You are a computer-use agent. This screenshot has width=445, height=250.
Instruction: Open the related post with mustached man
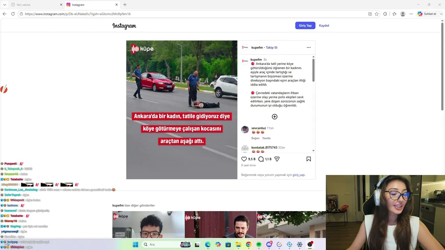(x=220, y=225)
